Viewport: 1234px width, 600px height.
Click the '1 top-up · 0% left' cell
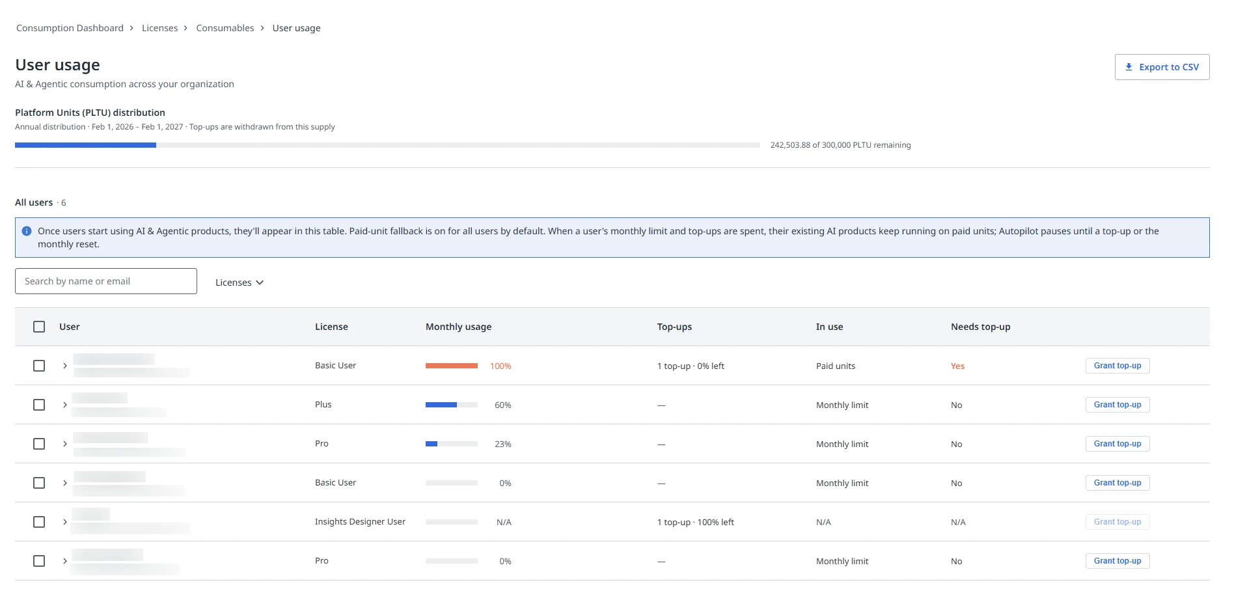pos(691,366)
